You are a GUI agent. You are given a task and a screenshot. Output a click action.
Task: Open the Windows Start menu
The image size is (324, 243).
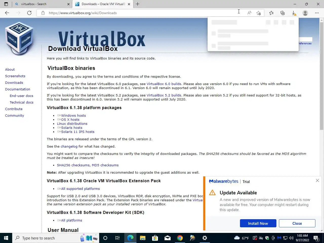point(6,238)
